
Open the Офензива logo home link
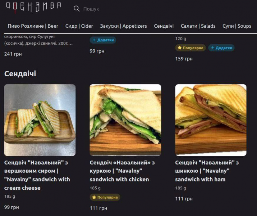[33, 7]
